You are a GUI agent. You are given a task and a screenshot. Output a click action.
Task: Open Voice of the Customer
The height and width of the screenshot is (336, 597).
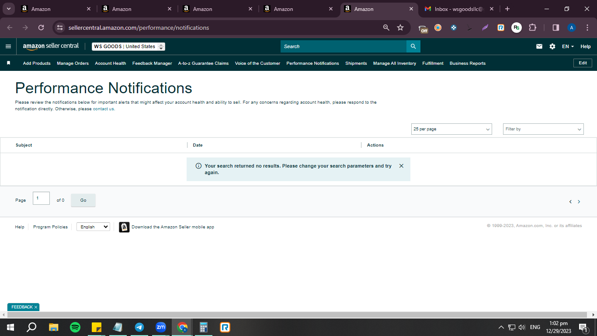point(257,63)
